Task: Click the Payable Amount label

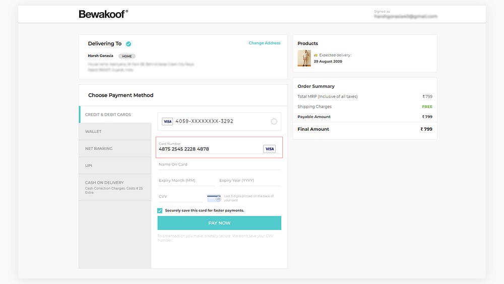Action: 314,117
